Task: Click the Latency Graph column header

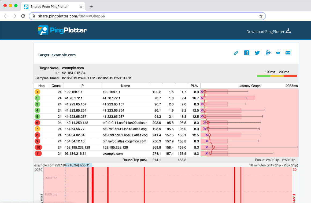Action: (x=249, y=86)
